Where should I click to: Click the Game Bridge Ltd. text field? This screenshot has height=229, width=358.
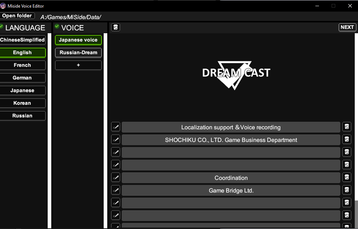(231, 190)
